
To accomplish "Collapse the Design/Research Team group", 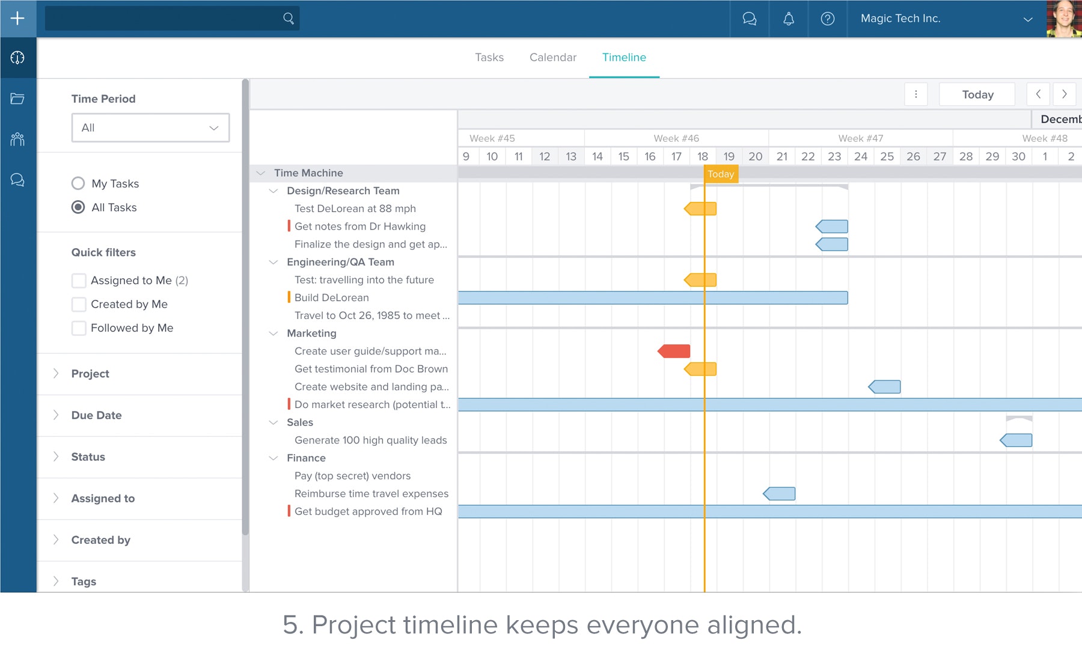I will tap(274, 191).
